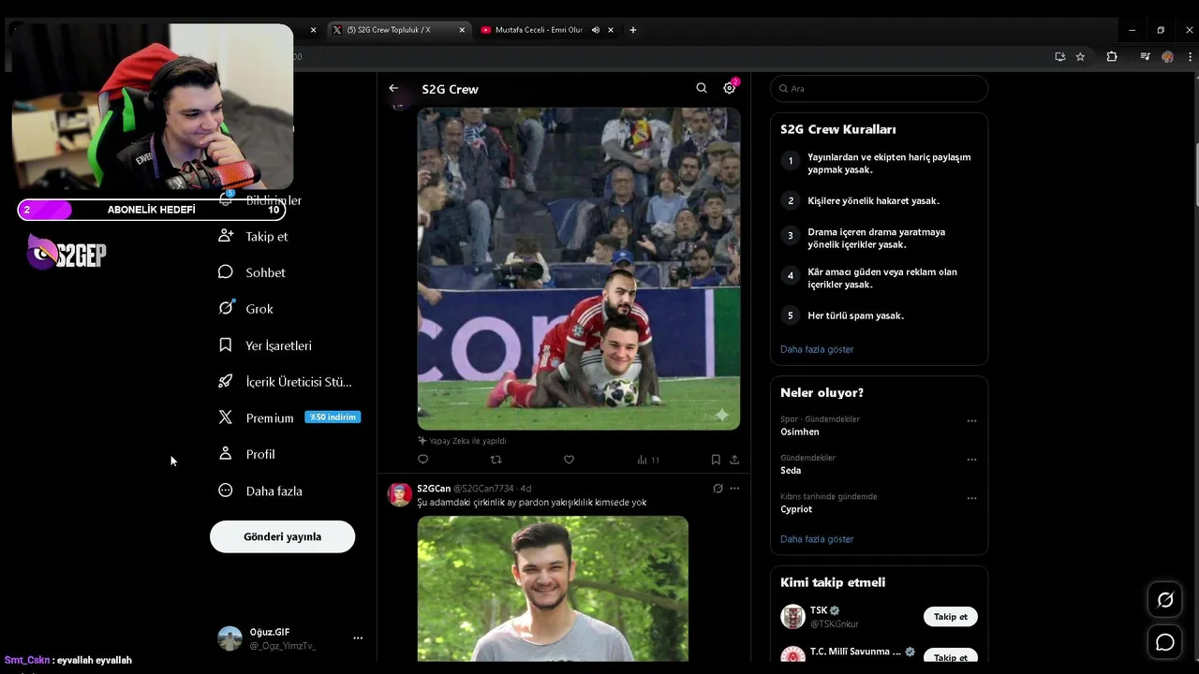Open more options on S2GCan's post
This screenshot has width=1199, height=674.
(734, 489)
